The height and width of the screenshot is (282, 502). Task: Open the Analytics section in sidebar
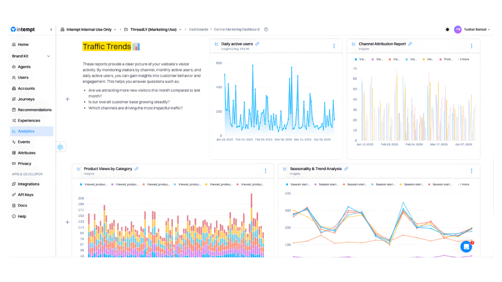coord(26,131)
